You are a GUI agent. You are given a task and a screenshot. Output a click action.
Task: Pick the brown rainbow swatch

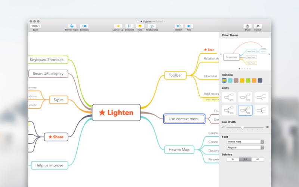pyautogui.click(x=236, y=80)
